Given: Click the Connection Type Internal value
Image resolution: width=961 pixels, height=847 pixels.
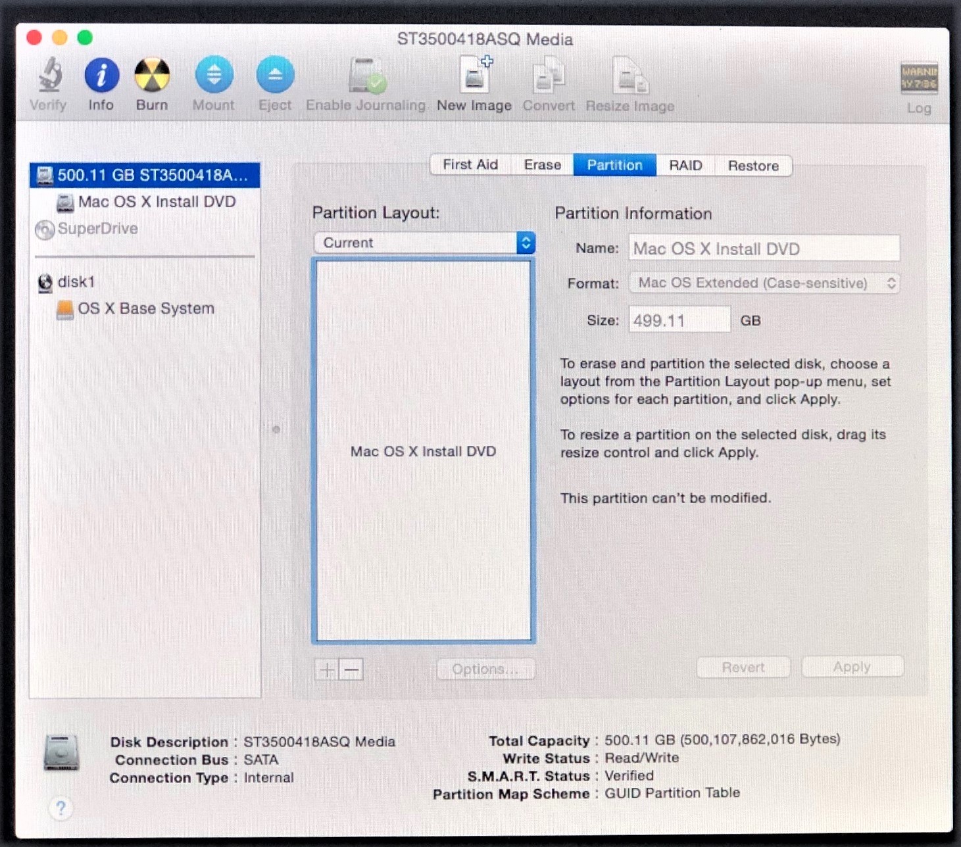Looking at the screenshot, I should 269,778.
